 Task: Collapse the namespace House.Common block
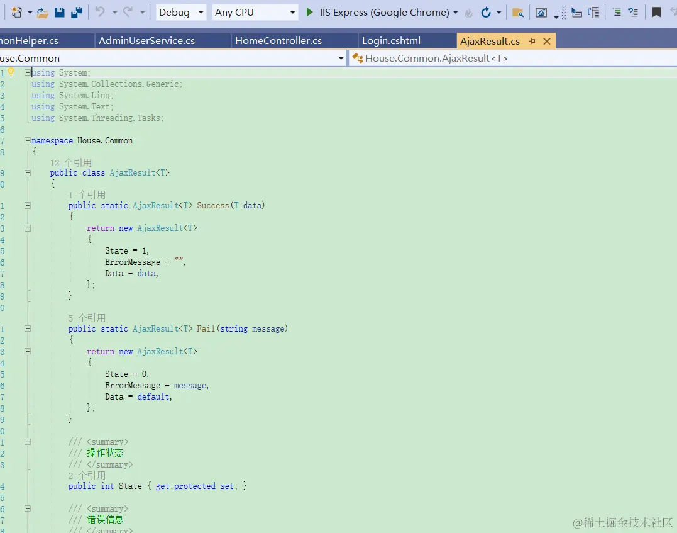27,140
